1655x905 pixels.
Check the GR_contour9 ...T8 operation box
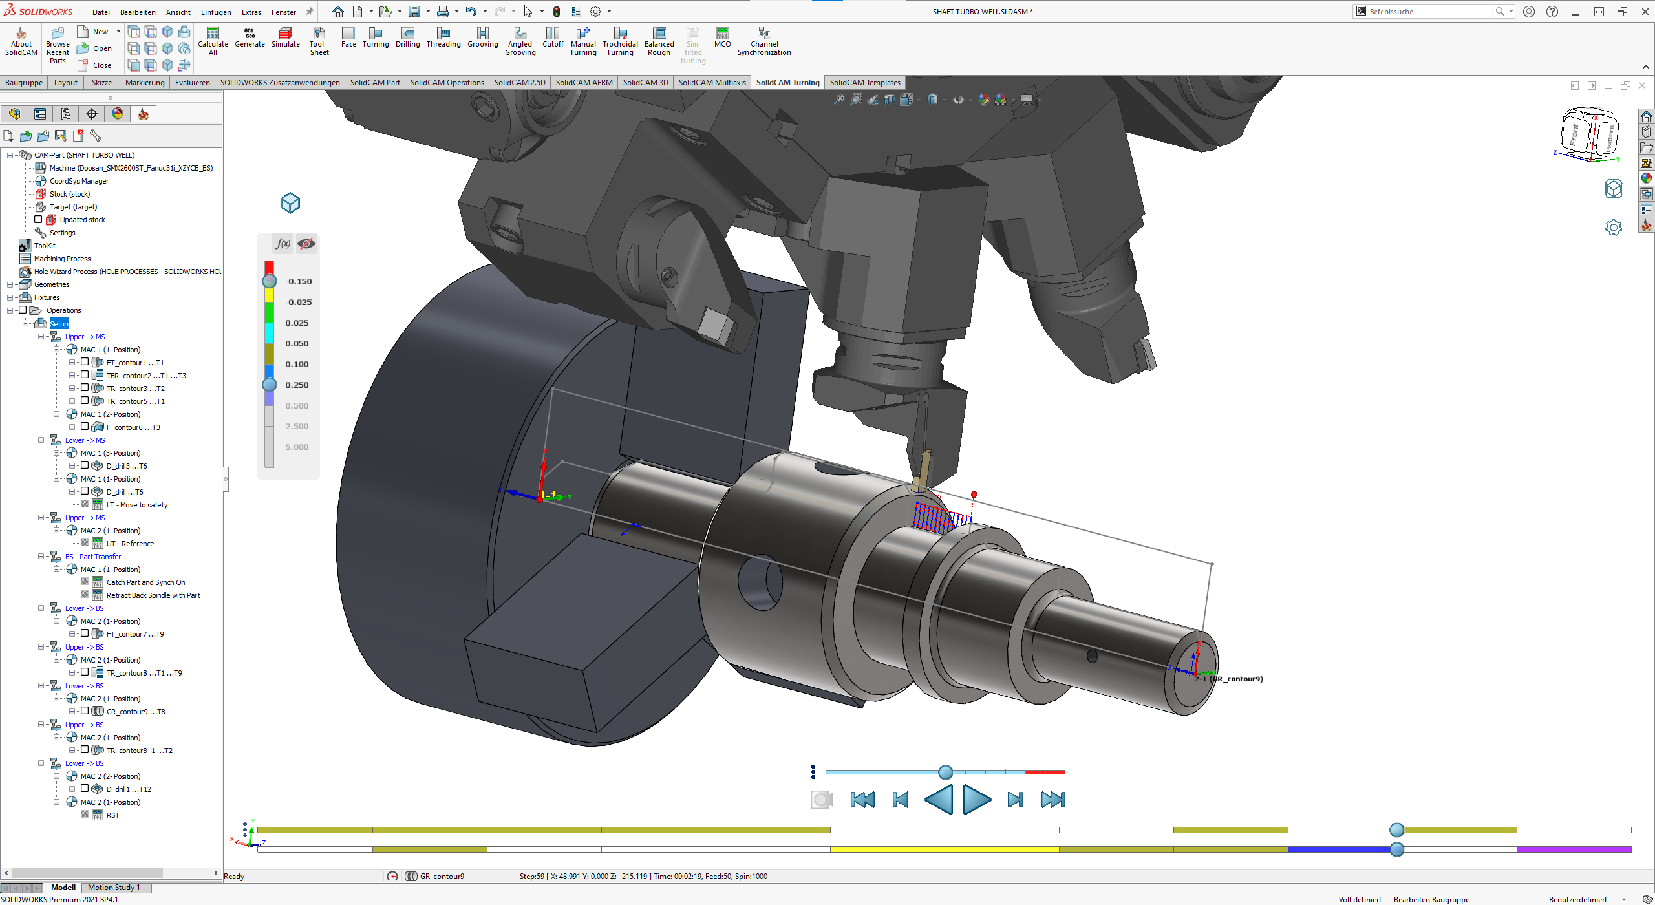pos(85,711)
